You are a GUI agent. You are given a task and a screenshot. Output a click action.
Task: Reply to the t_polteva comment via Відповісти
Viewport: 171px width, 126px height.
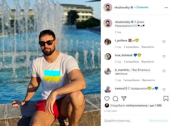click(x=148, y=47)
